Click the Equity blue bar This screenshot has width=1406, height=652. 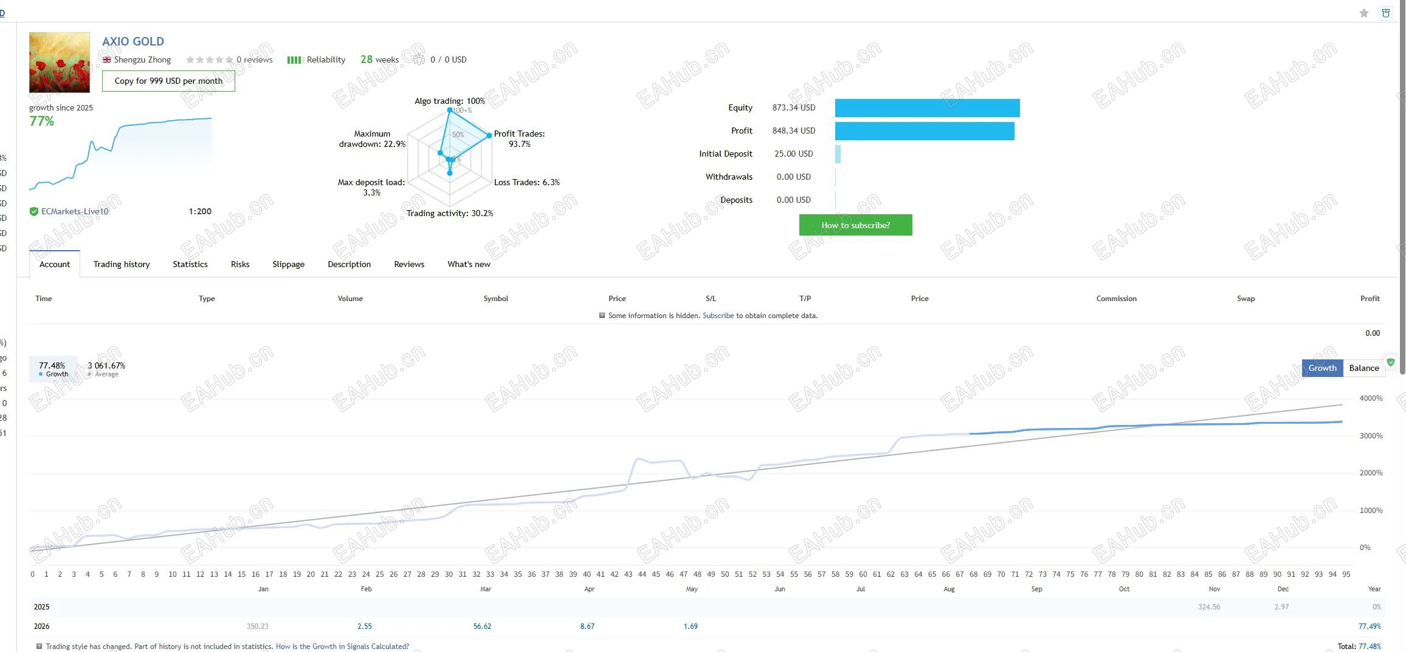[927, 108]
